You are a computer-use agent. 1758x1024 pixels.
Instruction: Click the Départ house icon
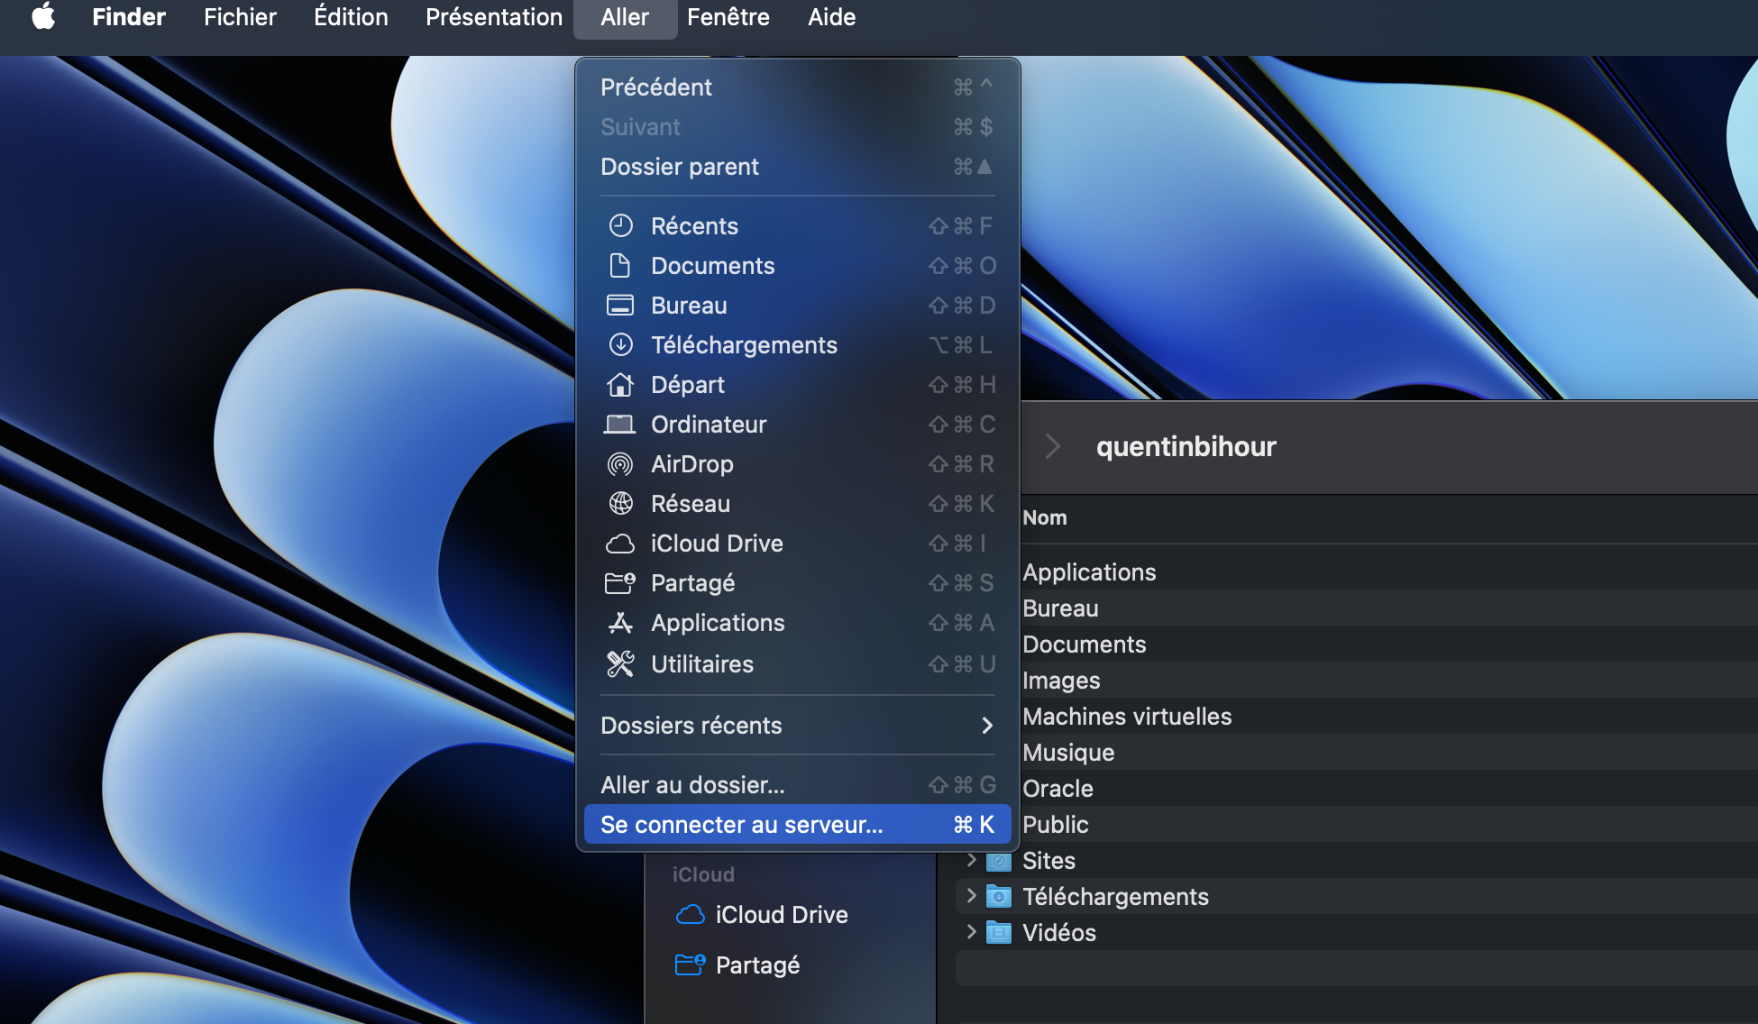click(620, 385)
